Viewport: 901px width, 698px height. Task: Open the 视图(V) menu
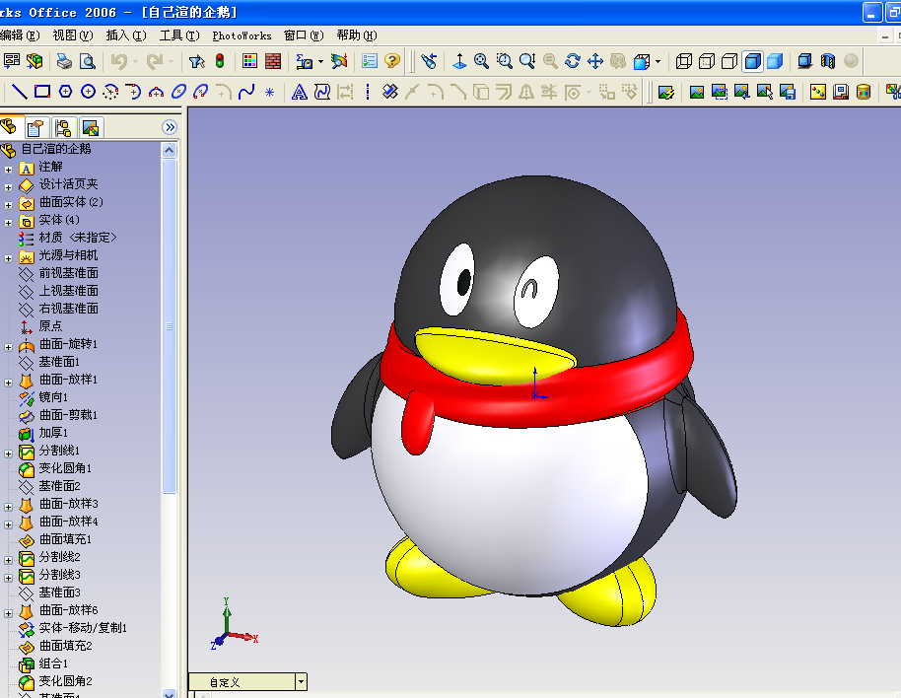point(73,35)
